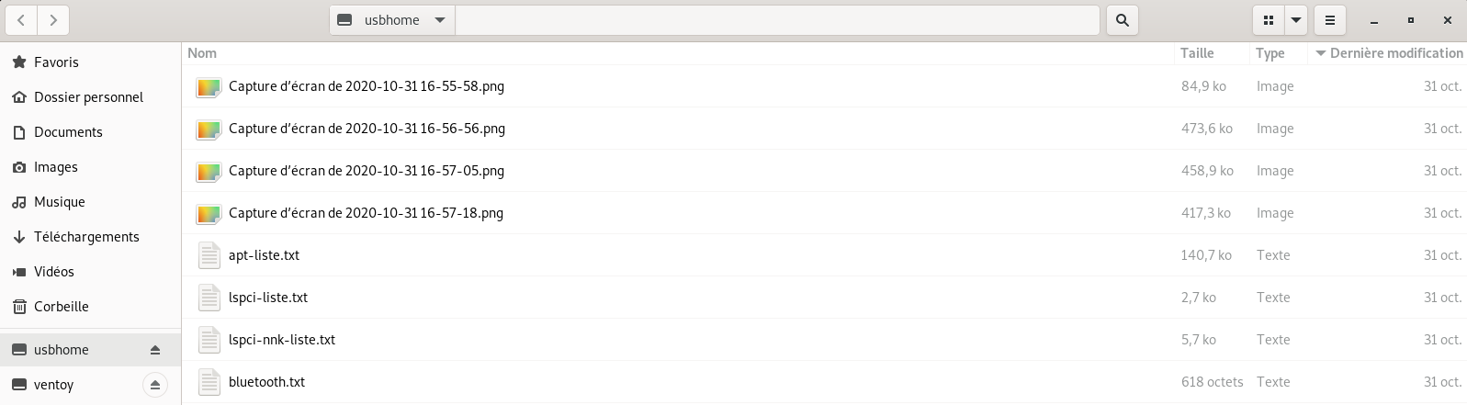Screen dimensions: 1467x405
Task: Open the hamburger main menu
Action: [x=1329, y=20]
